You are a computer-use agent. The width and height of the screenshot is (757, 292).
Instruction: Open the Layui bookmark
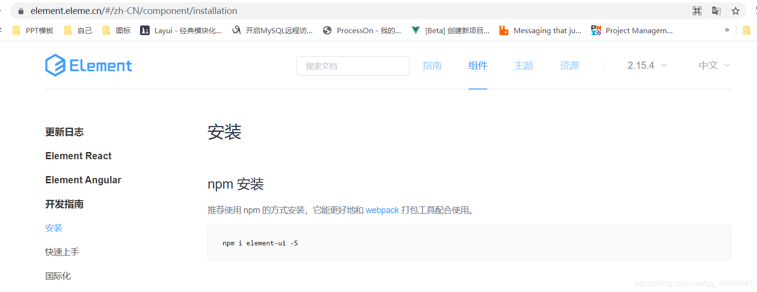181,30
